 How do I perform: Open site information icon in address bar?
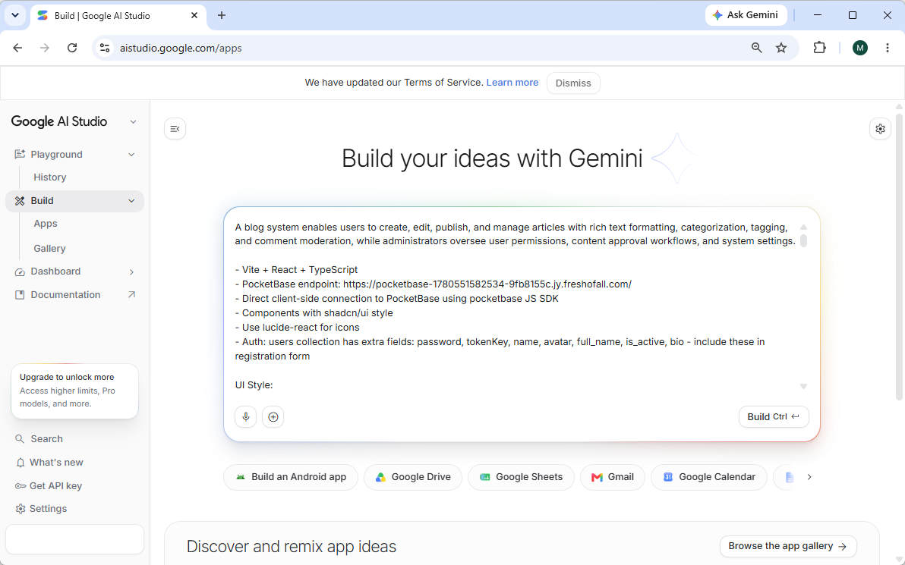[x=105, y=48]
